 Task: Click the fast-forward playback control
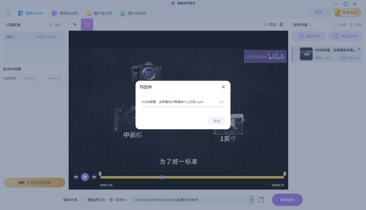[x=94, y=177]
